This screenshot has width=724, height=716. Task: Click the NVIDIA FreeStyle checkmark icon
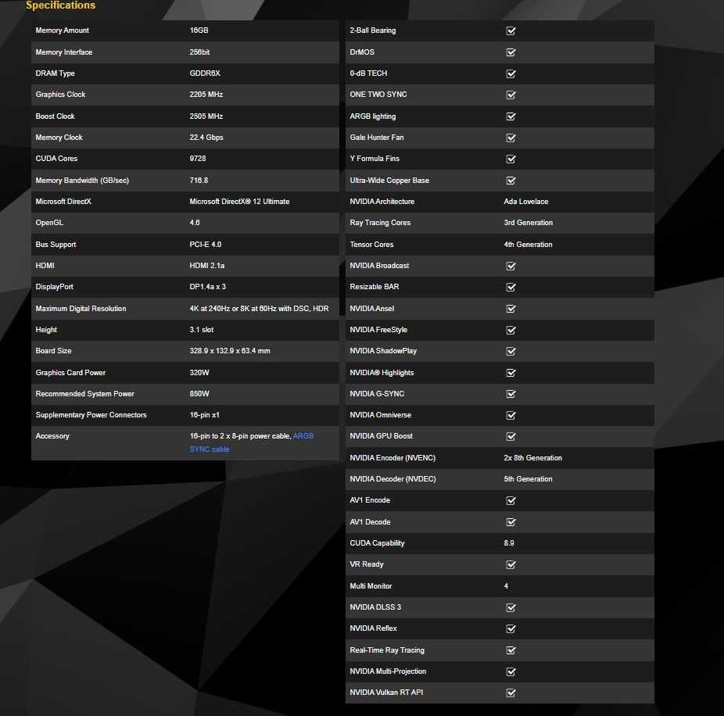point(511,331)
